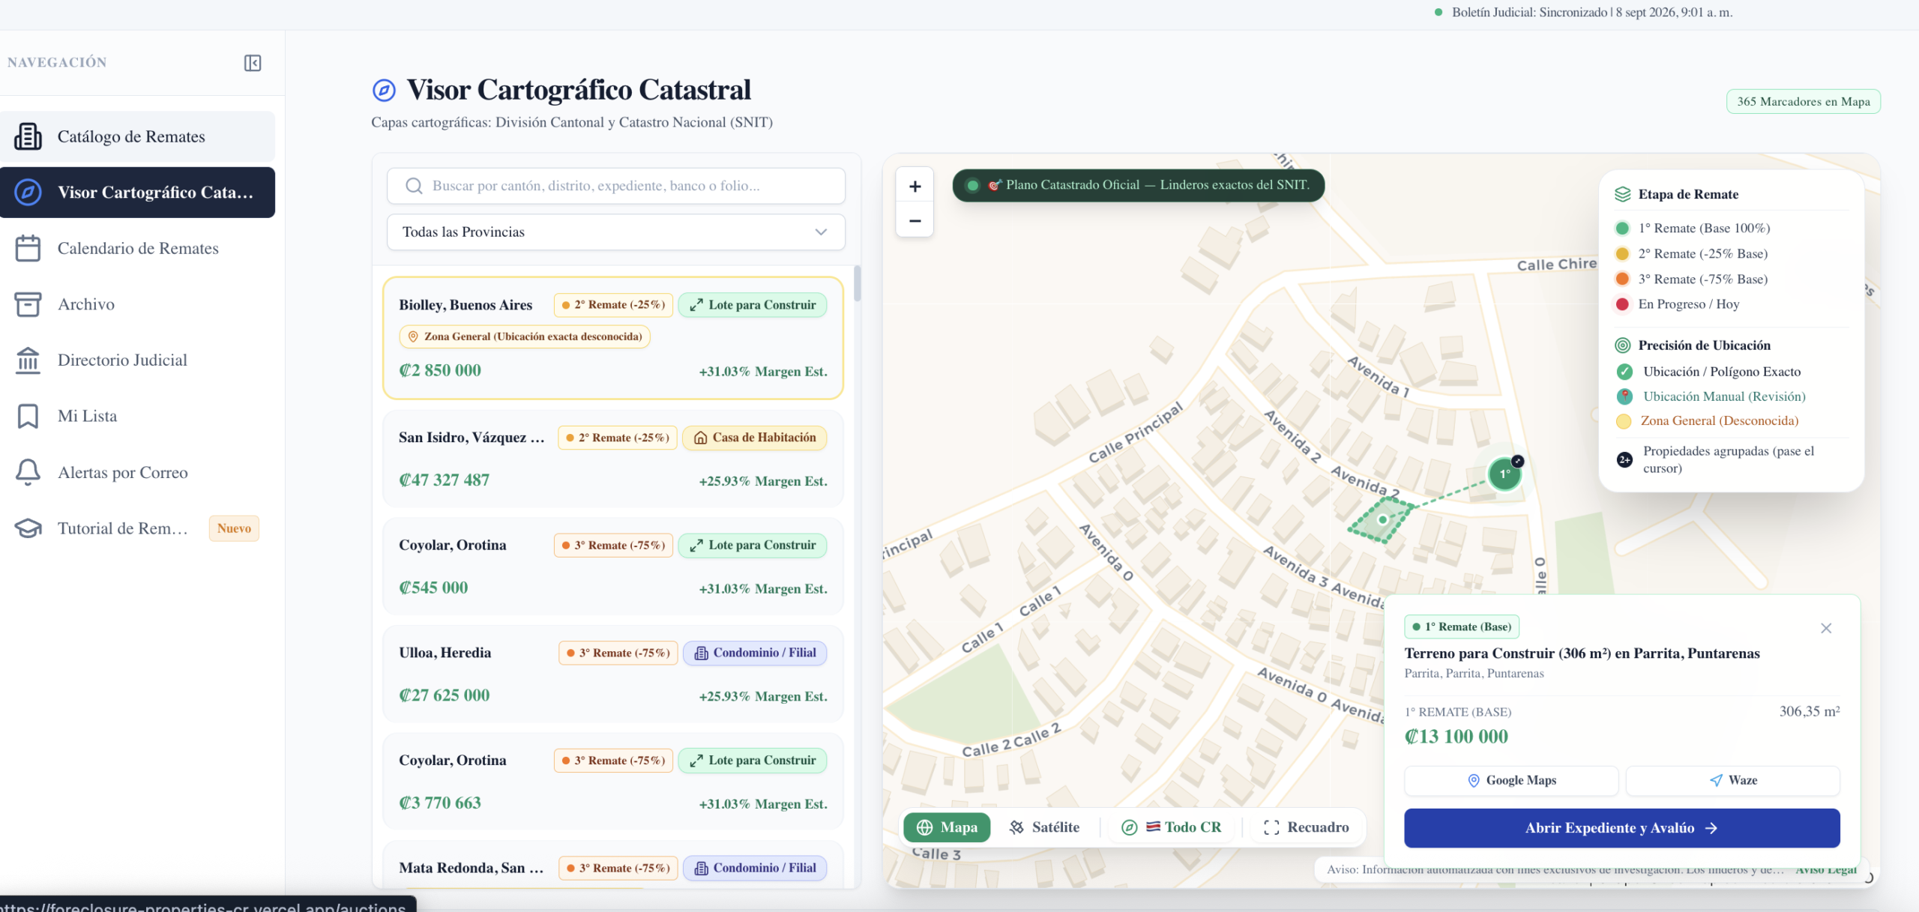Open property in Google Maps
Viewport: 1919px width, 912px height.
(1511, 780)
